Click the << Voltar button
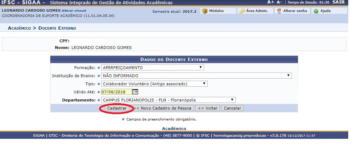Image resolution: width=350 pixels, height=161 pixels. coord(208,108)
